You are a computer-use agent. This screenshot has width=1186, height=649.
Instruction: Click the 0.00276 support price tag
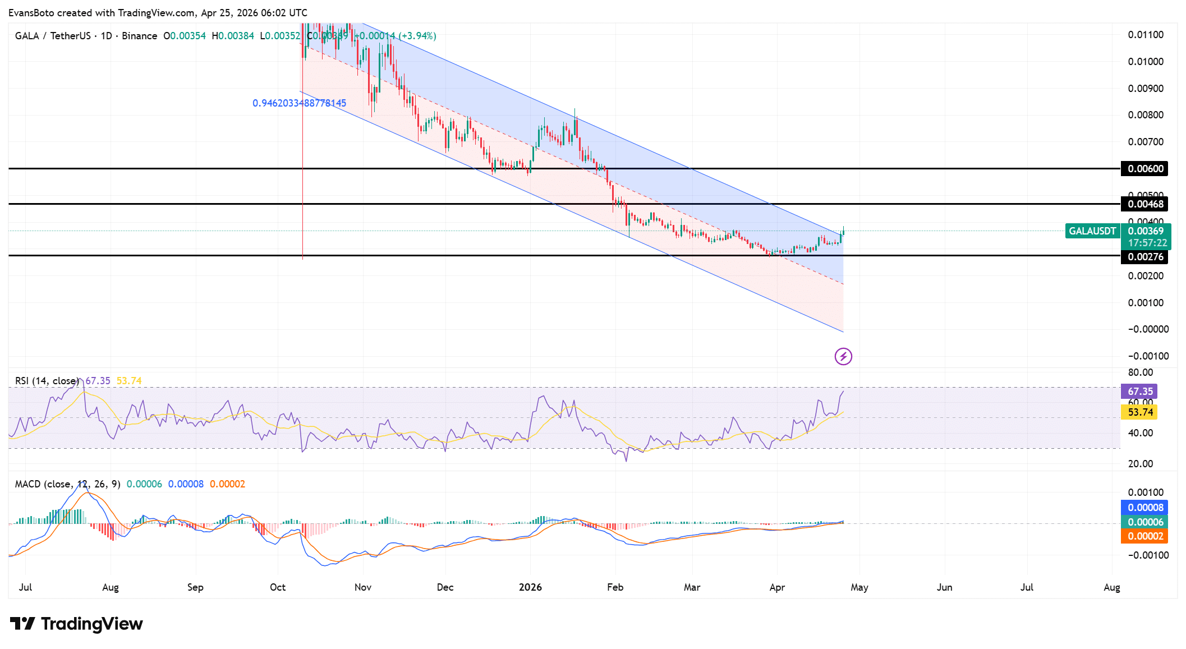pos(1144,257)
